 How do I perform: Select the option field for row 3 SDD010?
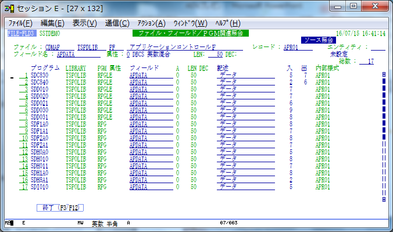coord(24,90)
